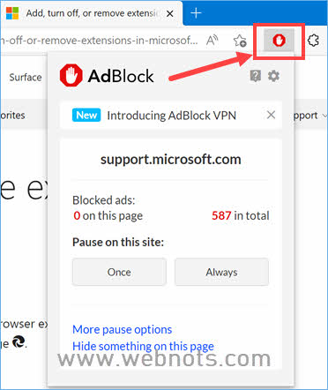Click Hide something on this page
The width and height of the screenshot is (328, 390).
[143, 346]
